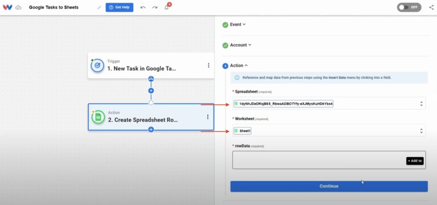Open notifications bell icon
The width and height of the screenshot is (437, 205).
[167, 7]
